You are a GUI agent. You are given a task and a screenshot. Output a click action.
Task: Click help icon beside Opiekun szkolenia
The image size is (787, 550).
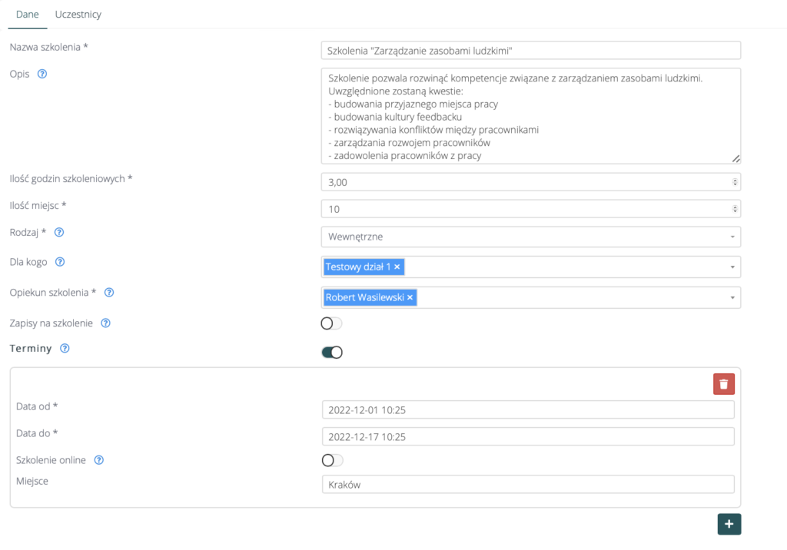[x=109, y=293]
